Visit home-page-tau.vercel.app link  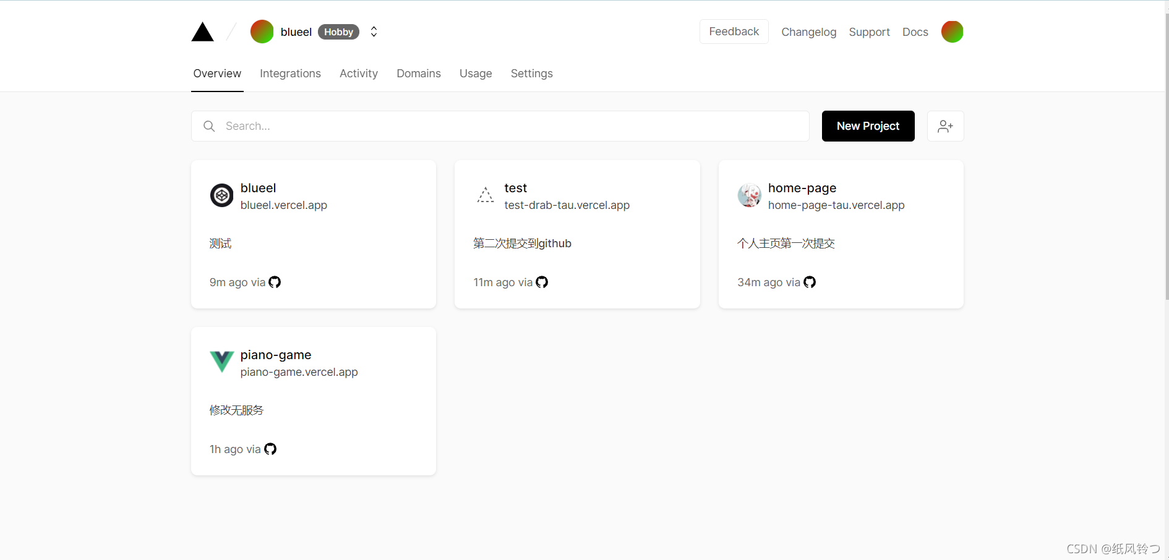pos(836,205)
